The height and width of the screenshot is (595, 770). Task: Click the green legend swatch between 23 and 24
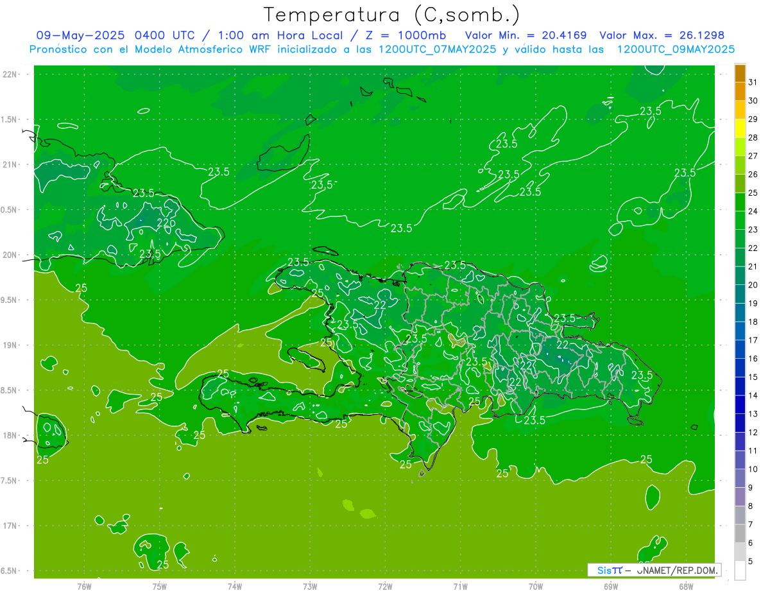[740, 220]
